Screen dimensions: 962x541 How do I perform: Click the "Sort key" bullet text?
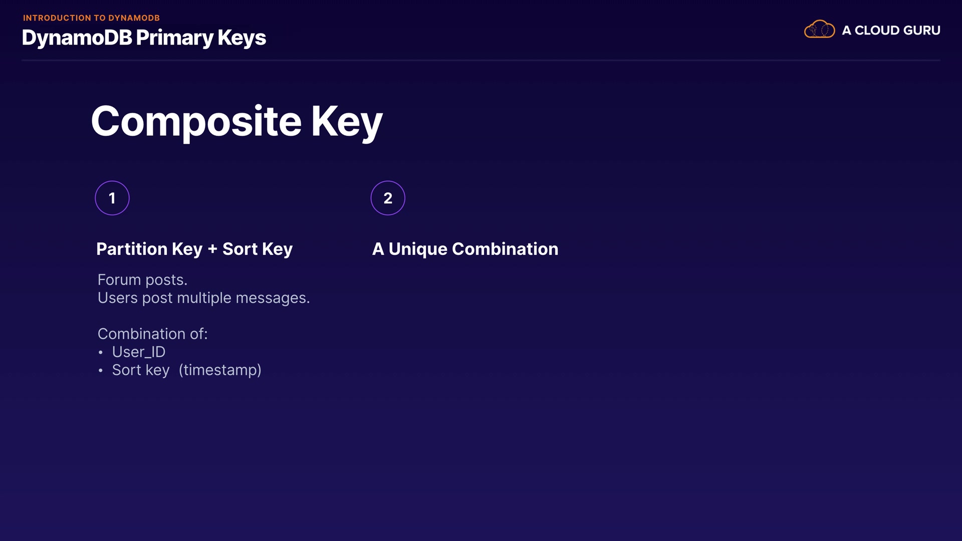141,370
